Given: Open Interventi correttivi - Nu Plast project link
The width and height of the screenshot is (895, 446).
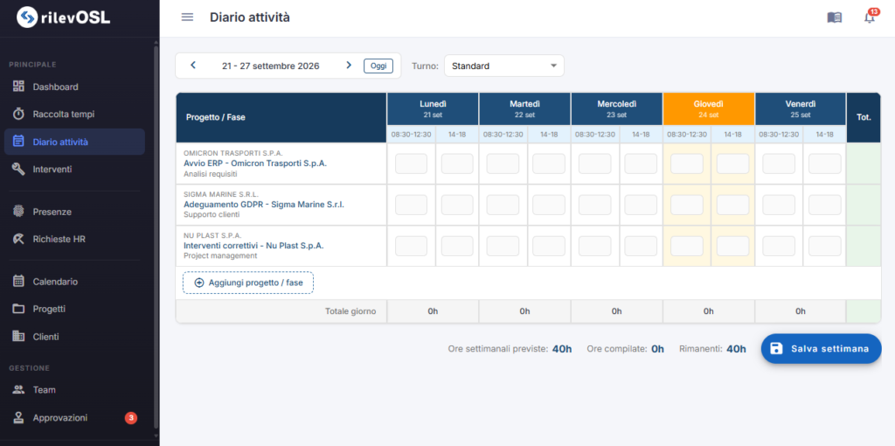Looking at the screenshot, I should click(x=253, y=246).
